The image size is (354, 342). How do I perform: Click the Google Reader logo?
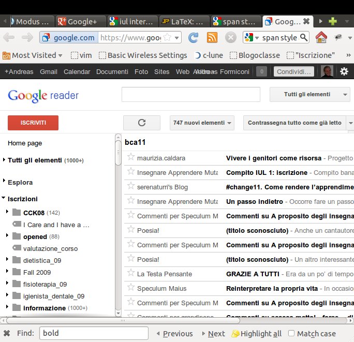click(43, 96)
